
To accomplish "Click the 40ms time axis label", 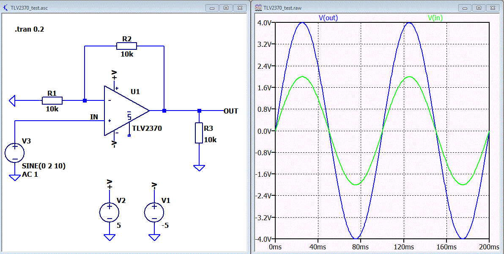I will pos(318,247).
